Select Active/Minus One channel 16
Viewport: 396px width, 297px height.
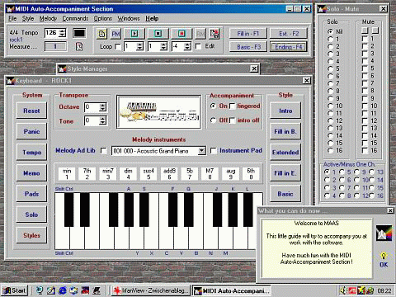point(372,196)
